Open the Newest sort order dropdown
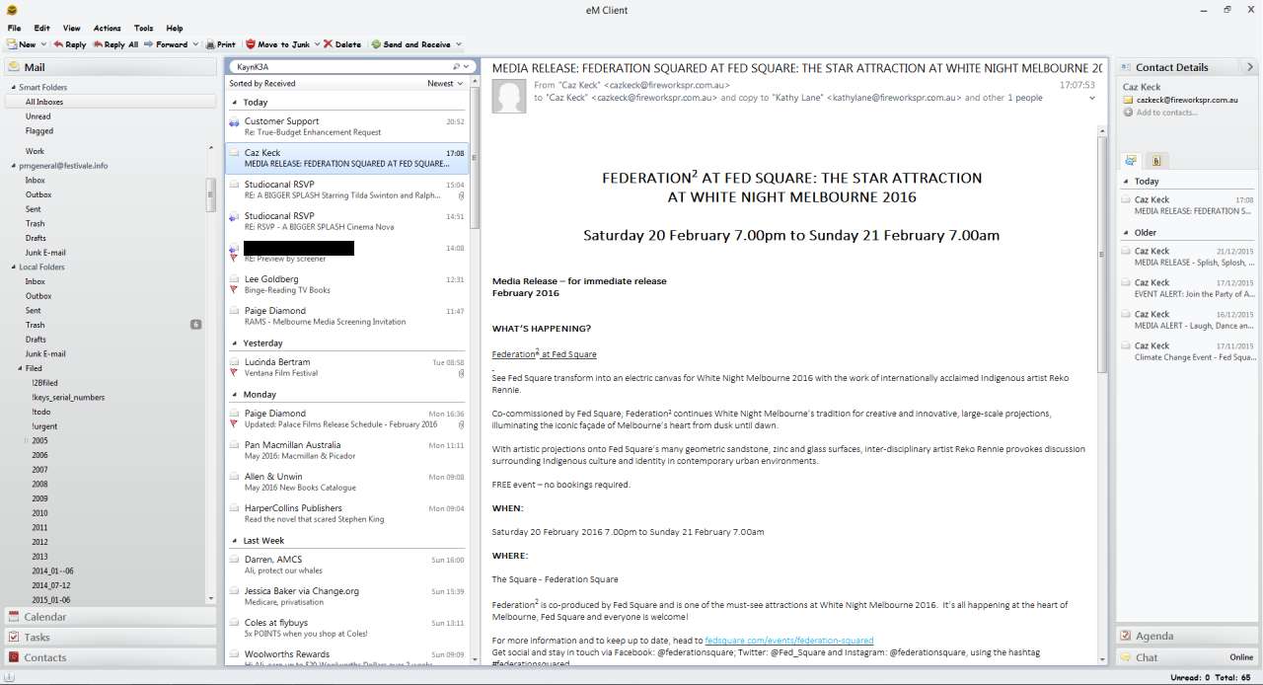The image size is (1263, 685). pyautogui.click(x=445, y=84)
